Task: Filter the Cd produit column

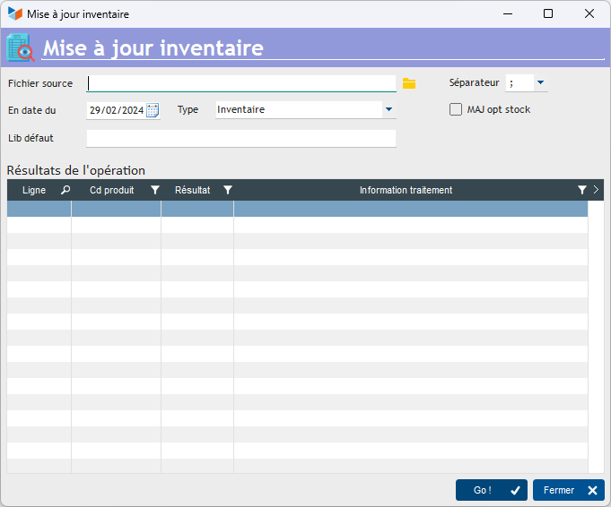Action: coord(155,190)
